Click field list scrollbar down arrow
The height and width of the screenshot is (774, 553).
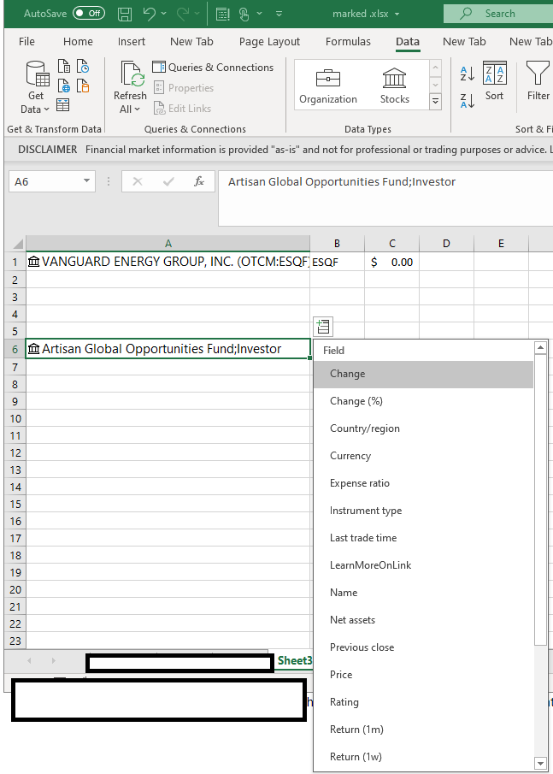[x=541, y=763]
